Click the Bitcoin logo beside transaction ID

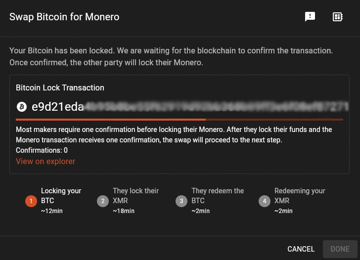pyautogui.click(x=22, y=106)
